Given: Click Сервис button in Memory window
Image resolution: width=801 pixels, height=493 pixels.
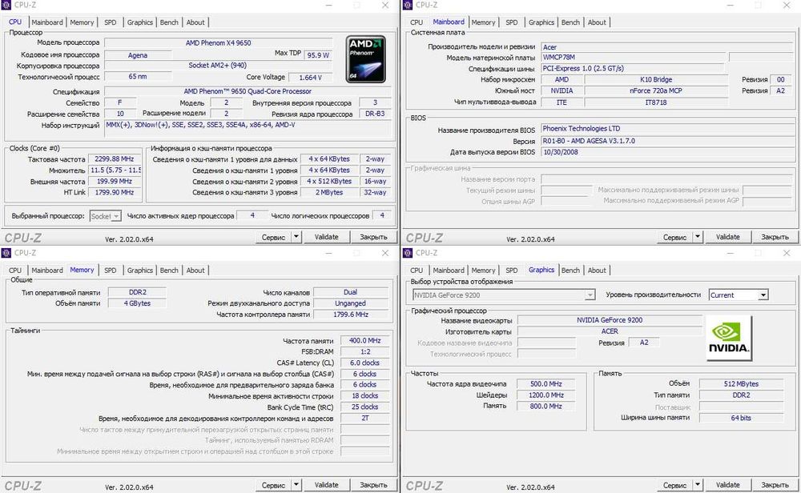Looking at the screenshot, I should pos(273,485).
